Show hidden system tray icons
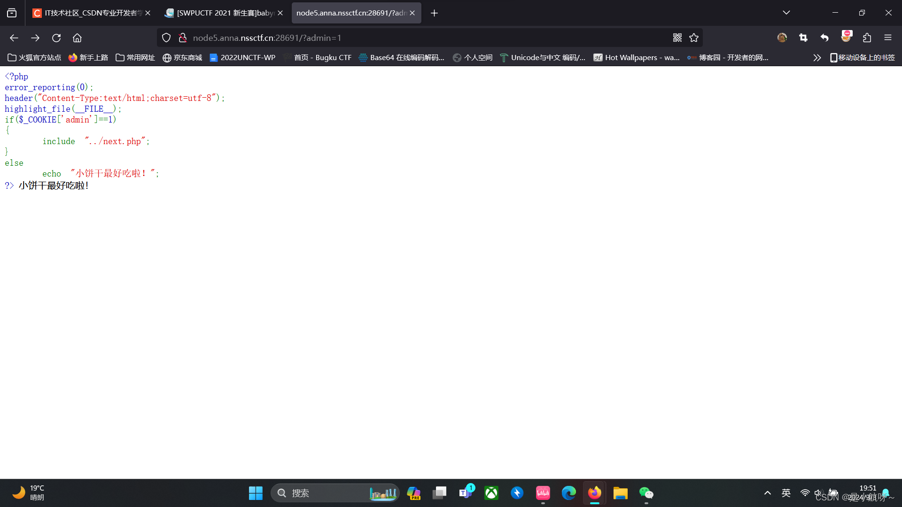 click(x=768, y=493)
